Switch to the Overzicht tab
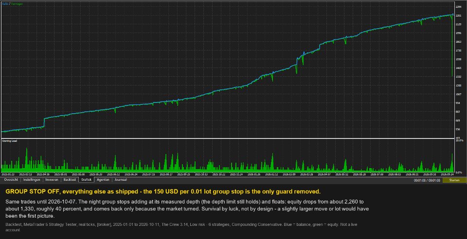Image resolution: width=467 pixels, height=239 pixels. 11,180
